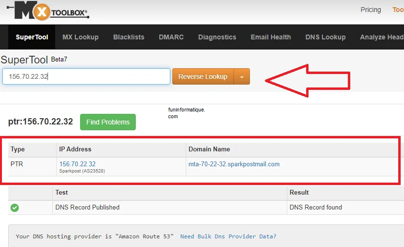Select the ptr:156.70.22.32 heading
404x247 pixels.
pyautogui.click(x=40, y=122)
